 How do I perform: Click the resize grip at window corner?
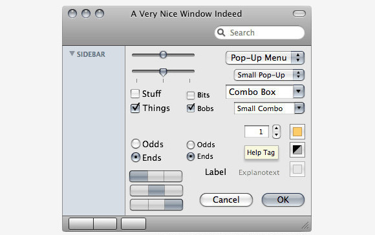tap(305, 225)
